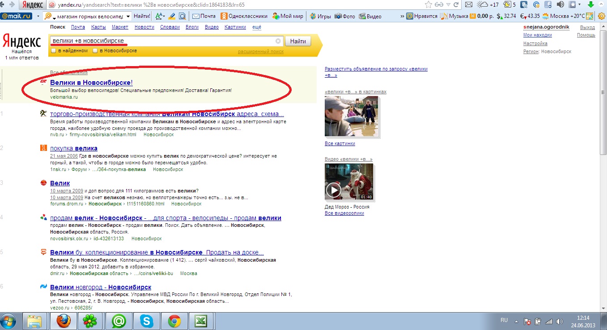The image size is (607, 330).
Task: Open the 'Велики новгород - Новосибирск' result
Action: click(101, 287)
